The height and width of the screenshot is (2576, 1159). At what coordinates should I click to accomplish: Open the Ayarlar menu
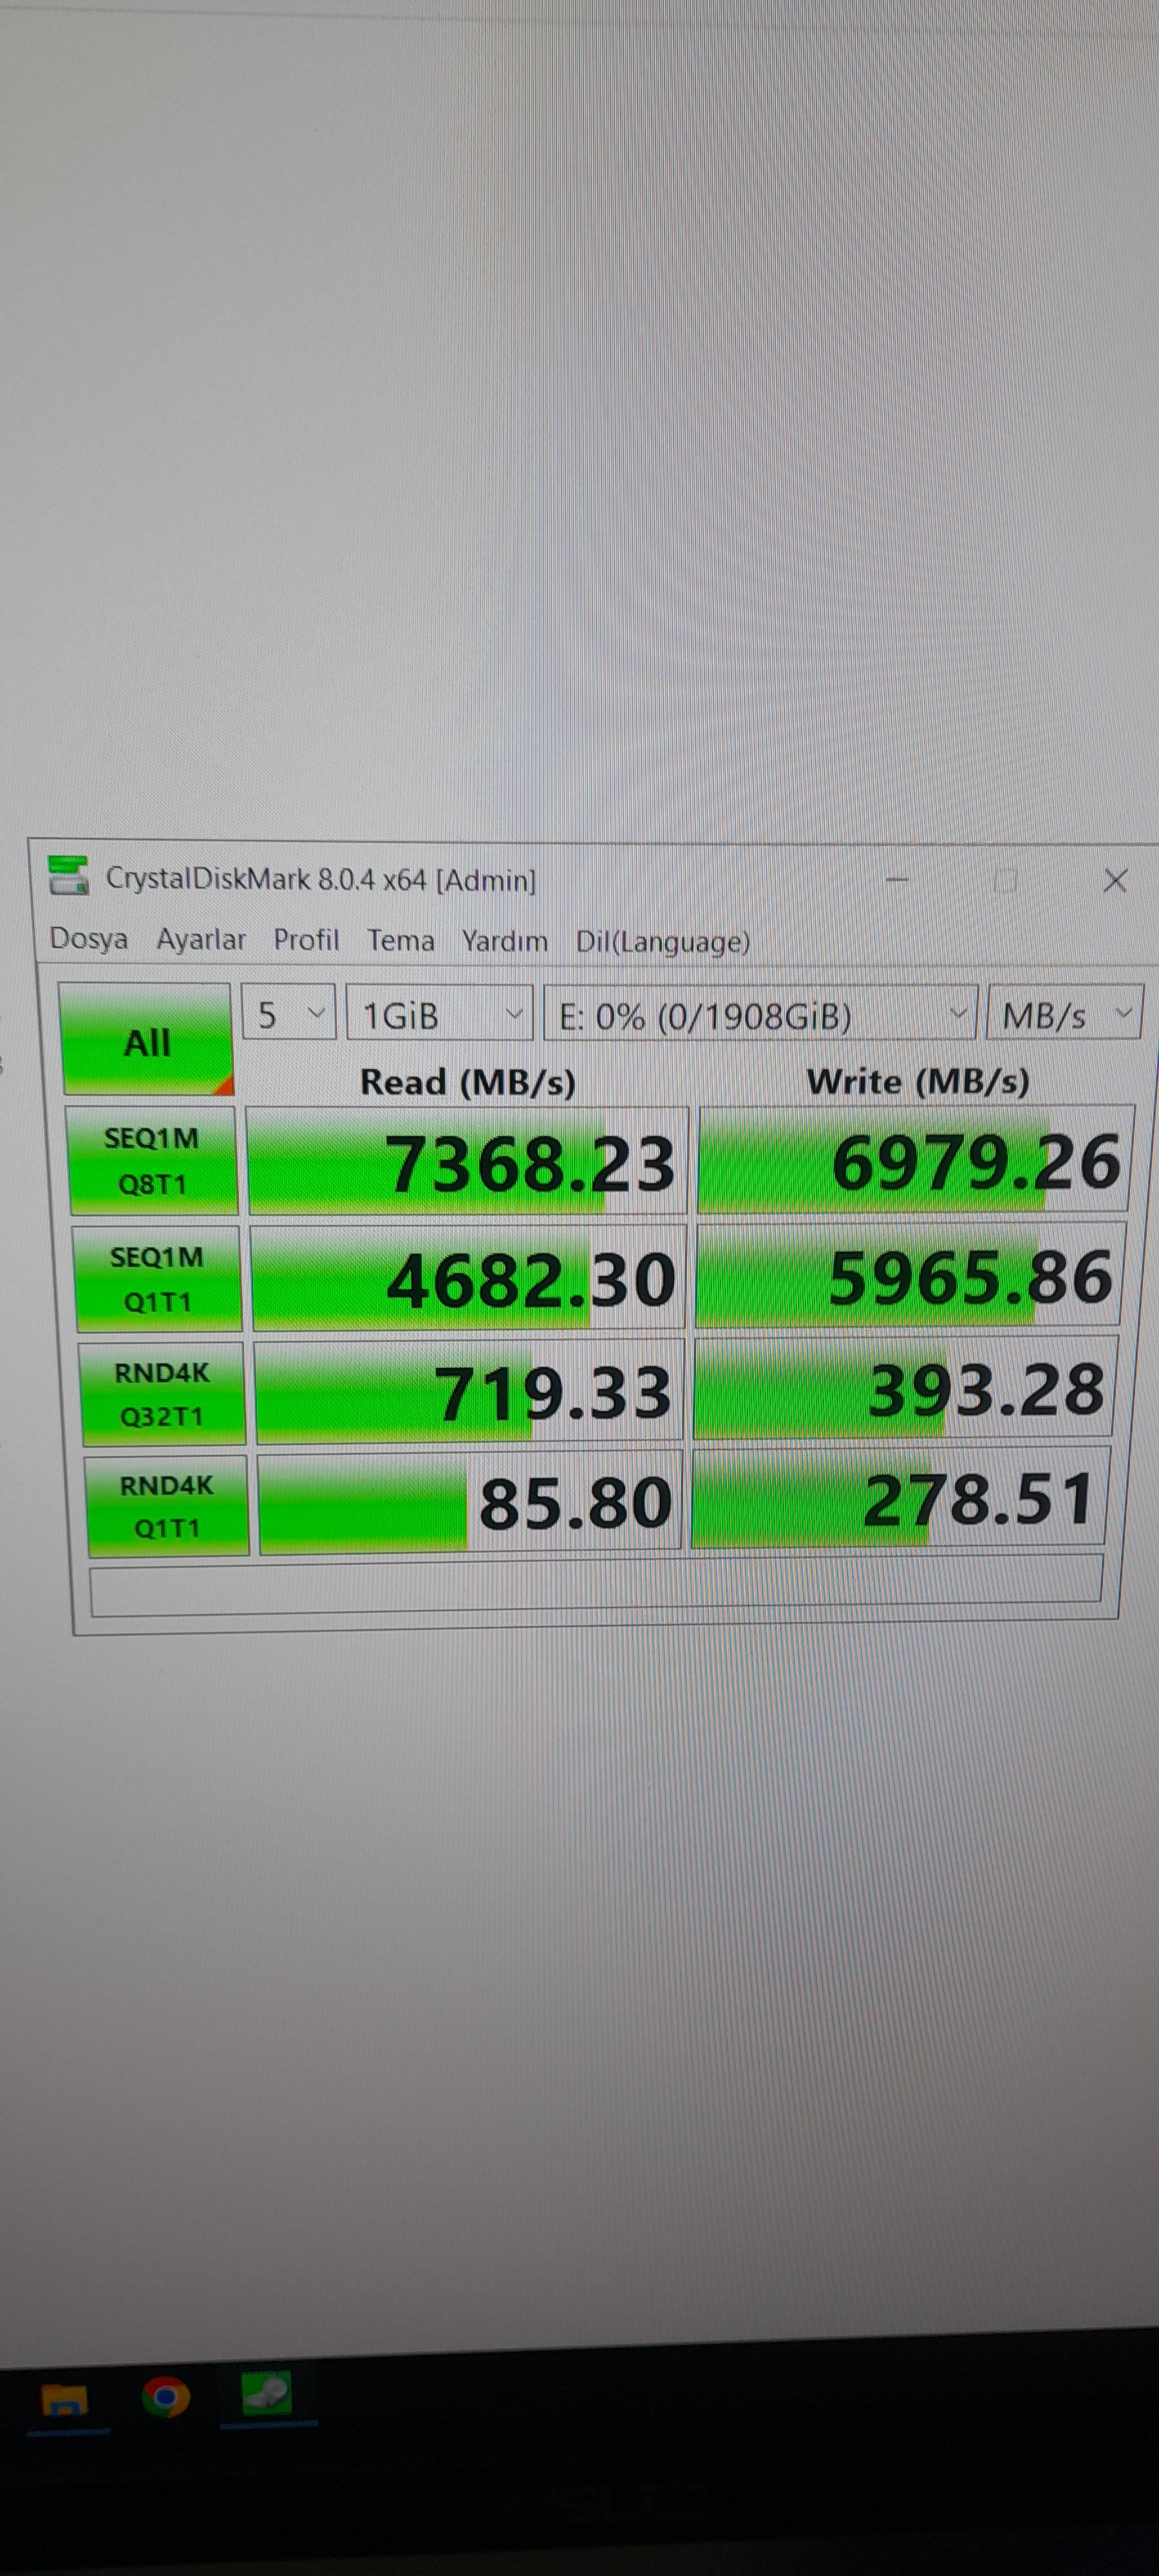(201, 940)
